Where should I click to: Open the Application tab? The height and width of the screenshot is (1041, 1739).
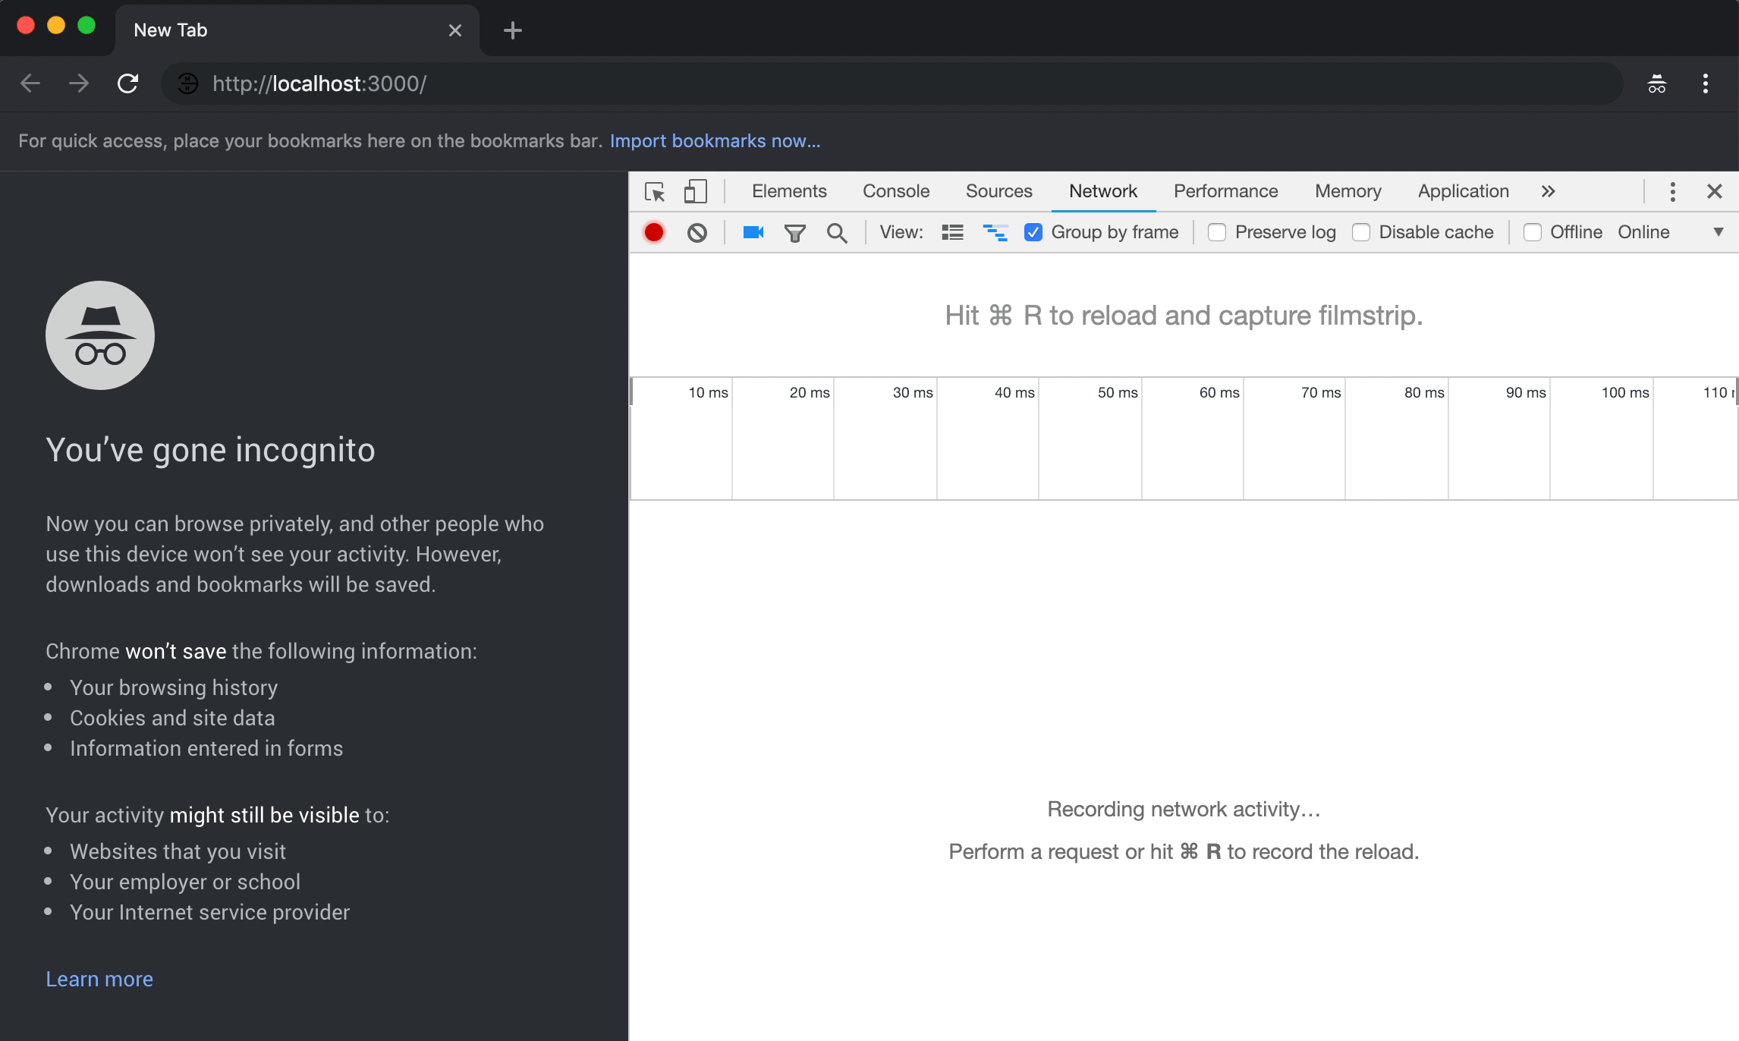[1463, 191]
